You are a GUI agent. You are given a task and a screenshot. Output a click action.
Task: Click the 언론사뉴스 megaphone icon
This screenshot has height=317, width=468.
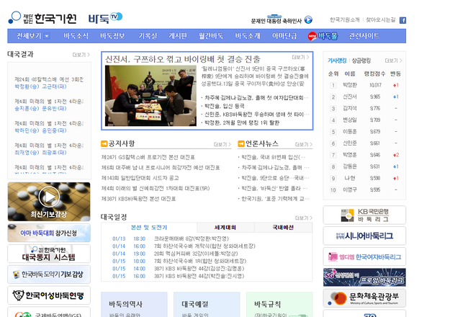241,143
